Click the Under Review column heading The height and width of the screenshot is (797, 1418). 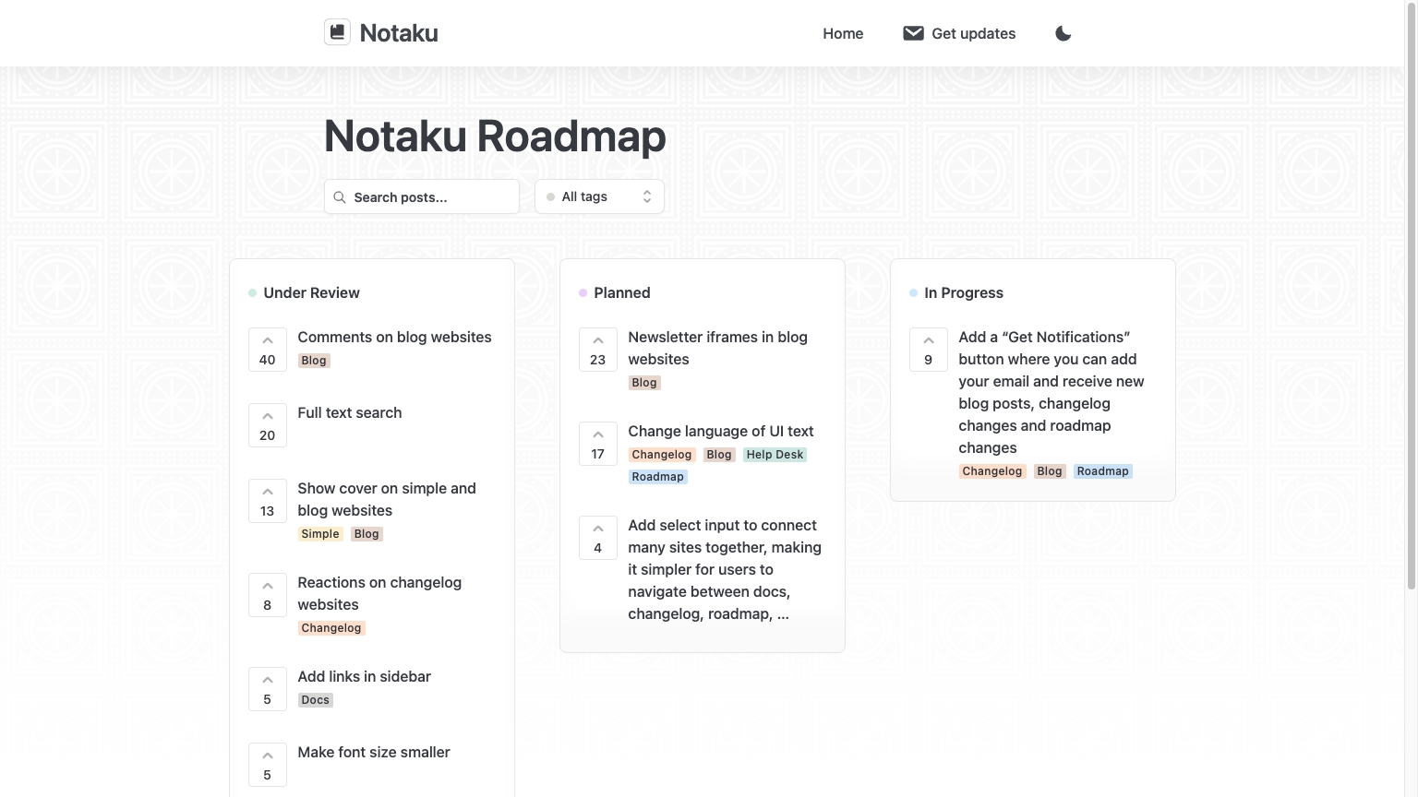pos(311,292)
